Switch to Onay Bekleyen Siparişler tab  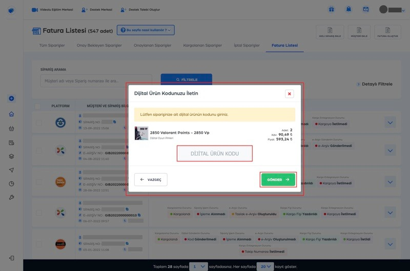pyautogui.click(x=99, y=45)
